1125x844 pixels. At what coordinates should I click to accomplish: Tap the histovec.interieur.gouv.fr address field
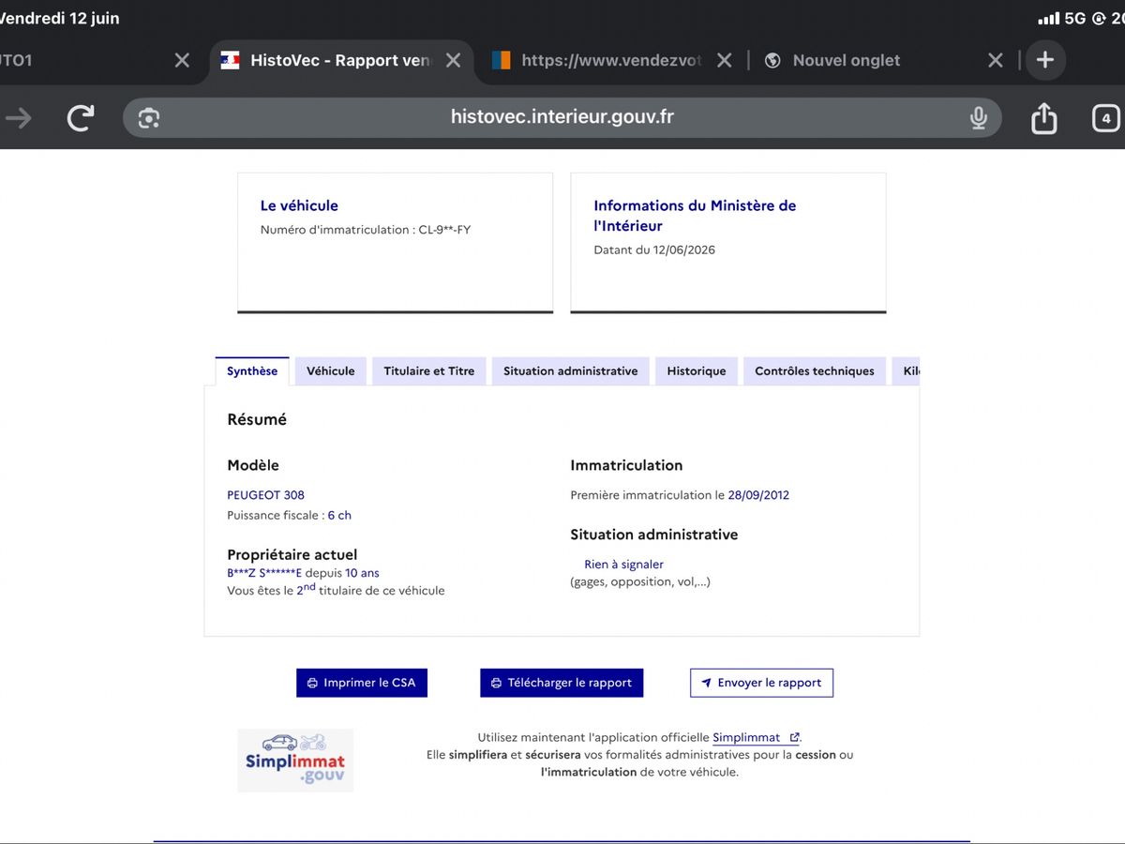[562, 118]
